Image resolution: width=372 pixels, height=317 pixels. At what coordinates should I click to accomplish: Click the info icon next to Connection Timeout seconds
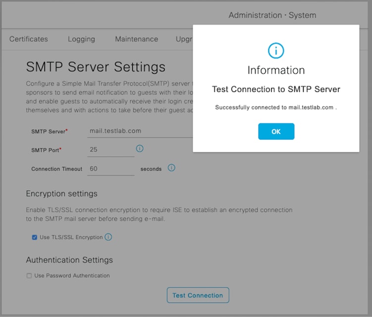click(x=171, y=168)
